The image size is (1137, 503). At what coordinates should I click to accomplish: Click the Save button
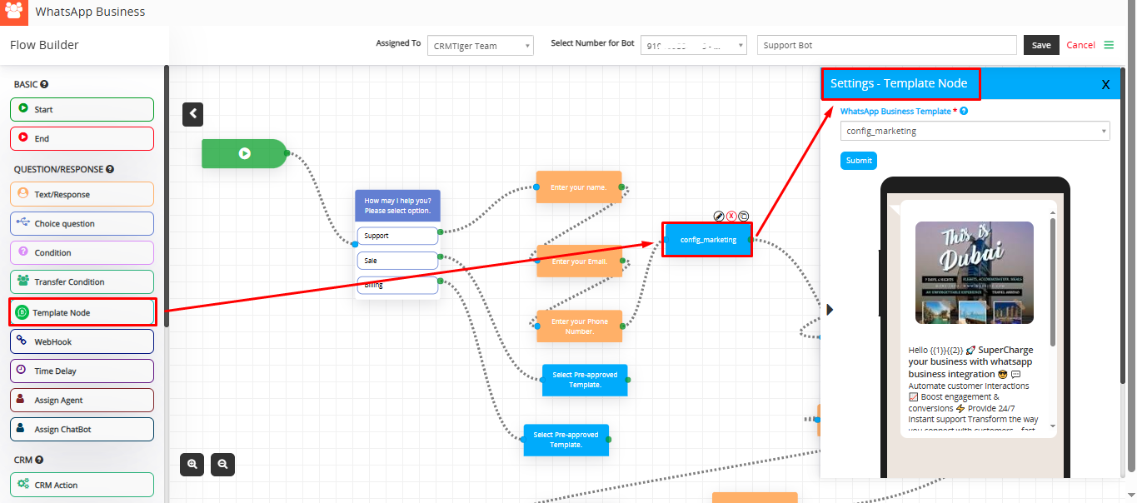tap(1041, 45)
